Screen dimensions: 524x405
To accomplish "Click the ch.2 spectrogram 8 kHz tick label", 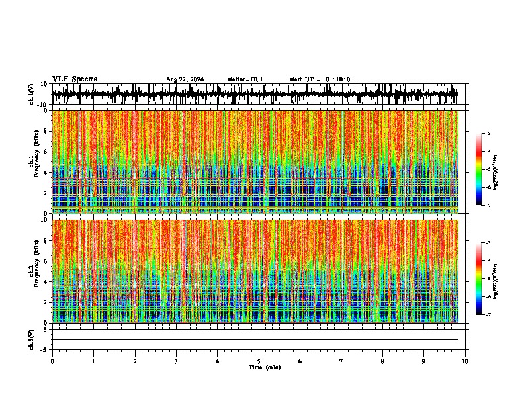I will point(46,241).
